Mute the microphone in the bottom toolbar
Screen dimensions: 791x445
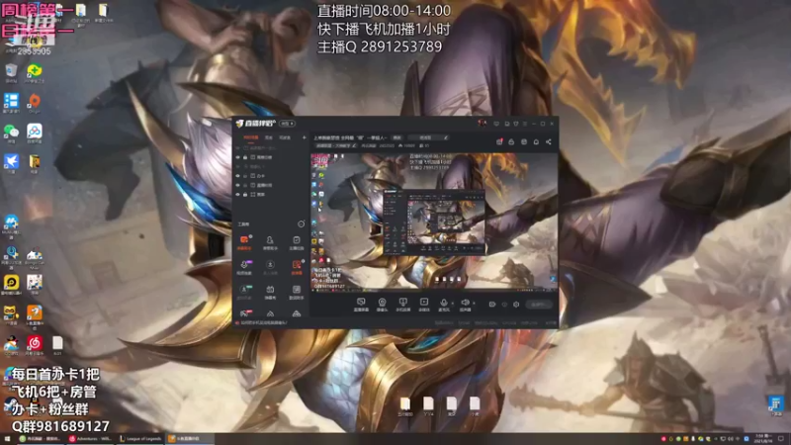(x=443, y=304)
